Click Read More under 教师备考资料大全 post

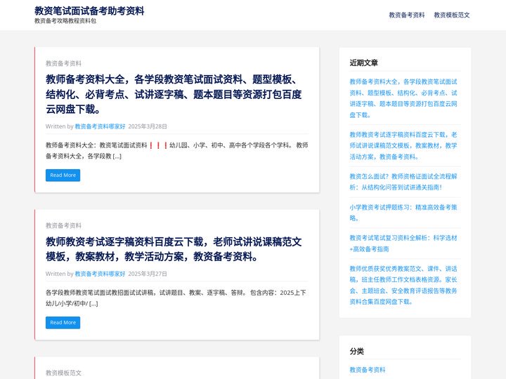[63, 175]
